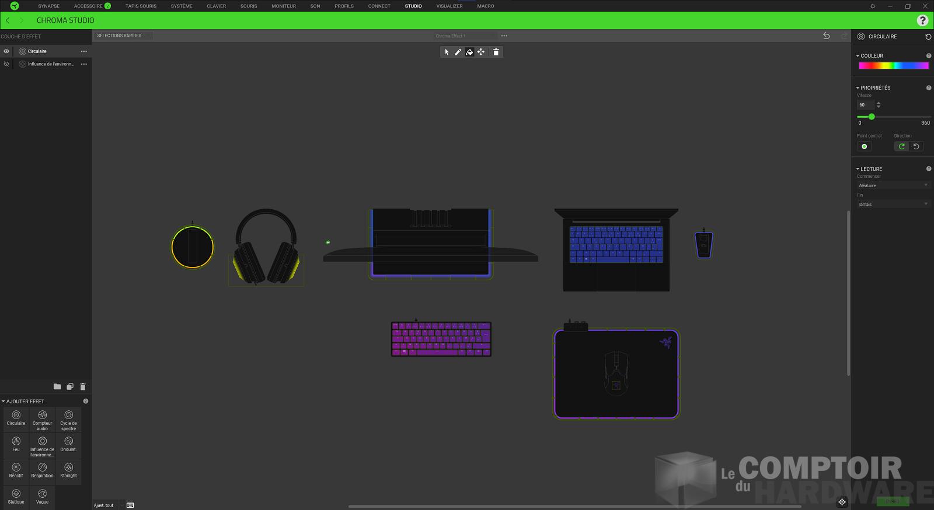Set the point central toggle

pyautogui.click(x=865, y=146)
